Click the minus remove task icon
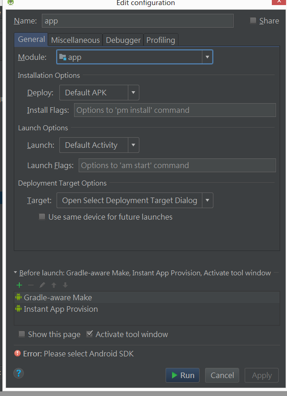 click(x=31, y=285)
